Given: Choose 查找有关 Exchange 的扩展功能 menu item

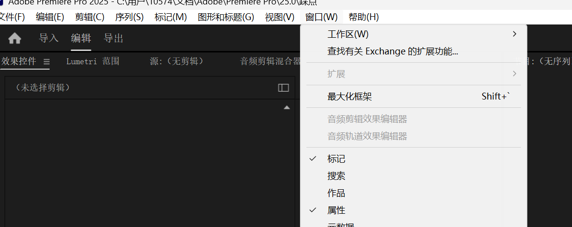Looking at the screenshot, I should tap(413, 51).
